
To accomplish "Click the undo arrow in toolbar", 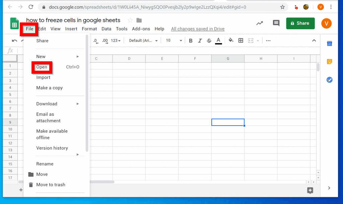I will click(x=14, y=41).
